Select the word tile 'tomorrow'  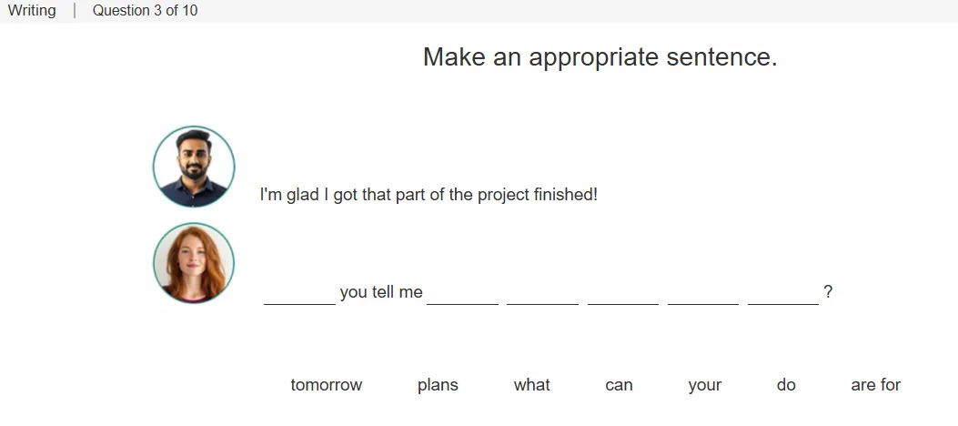click(327, 385)
